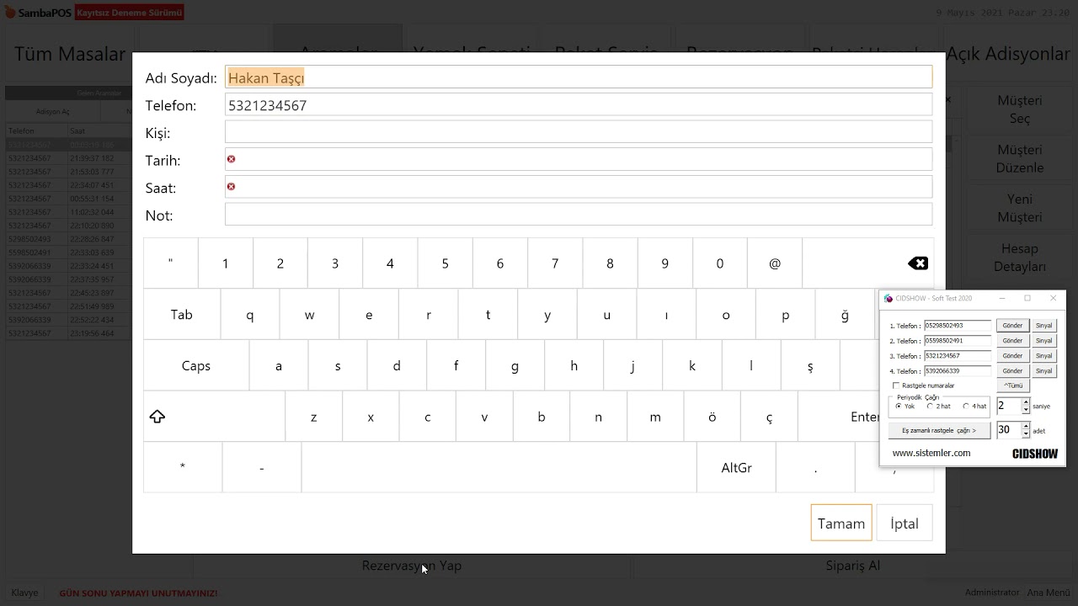The image size is (1078, 606).
Task: Open the Tüm Masalar tab
Action: (x=70, y=54)
